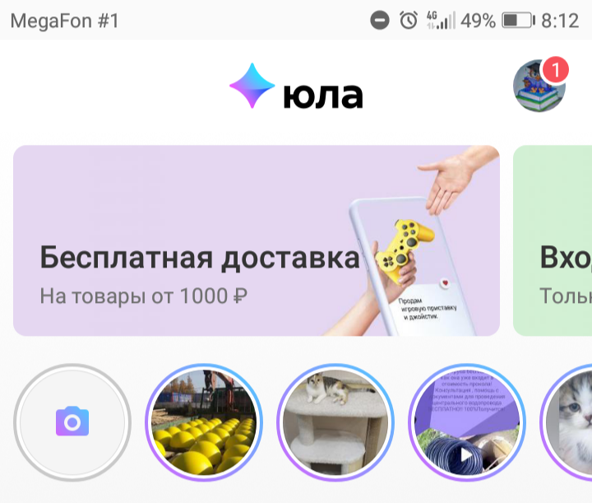Tap the subtitle На товары от 1000 ₽
The image size is (592, 503).
(143, 296)
